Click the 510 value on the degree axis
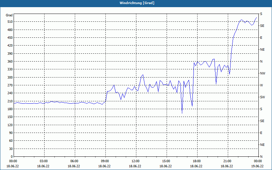 click(10, 22)
